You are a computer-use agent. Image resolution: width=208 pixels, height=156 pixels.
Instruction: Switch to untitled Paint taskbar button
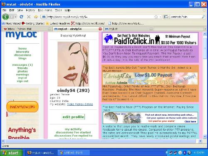tap(74, 153)
